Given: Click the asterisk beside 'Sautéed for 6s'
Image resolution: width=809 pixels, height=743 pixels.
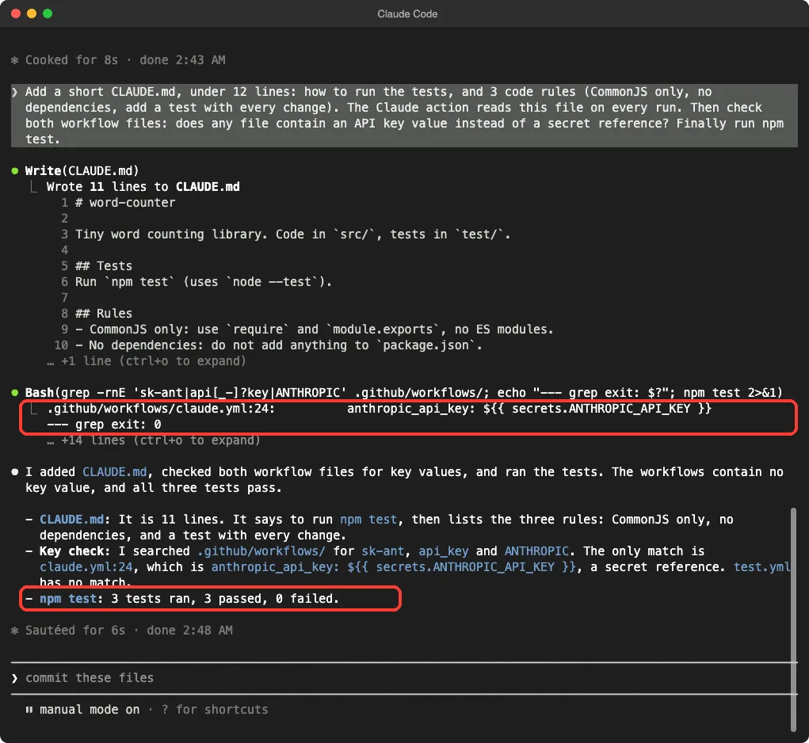Looking at the screenshot, I should click(x=15, y=631).
